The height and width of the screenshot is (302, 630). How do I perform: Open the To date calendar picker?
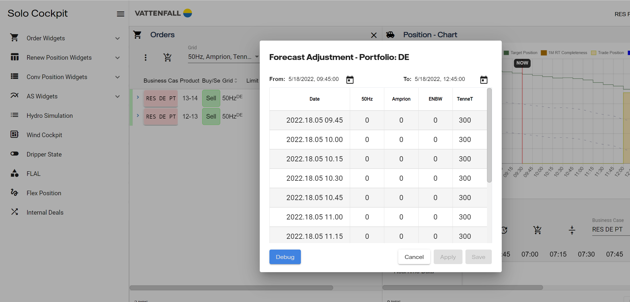[483, 80]
